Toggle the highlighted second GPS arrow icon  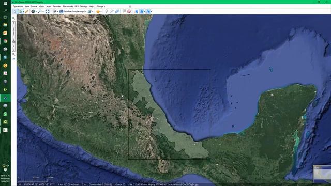pos(142,11)
